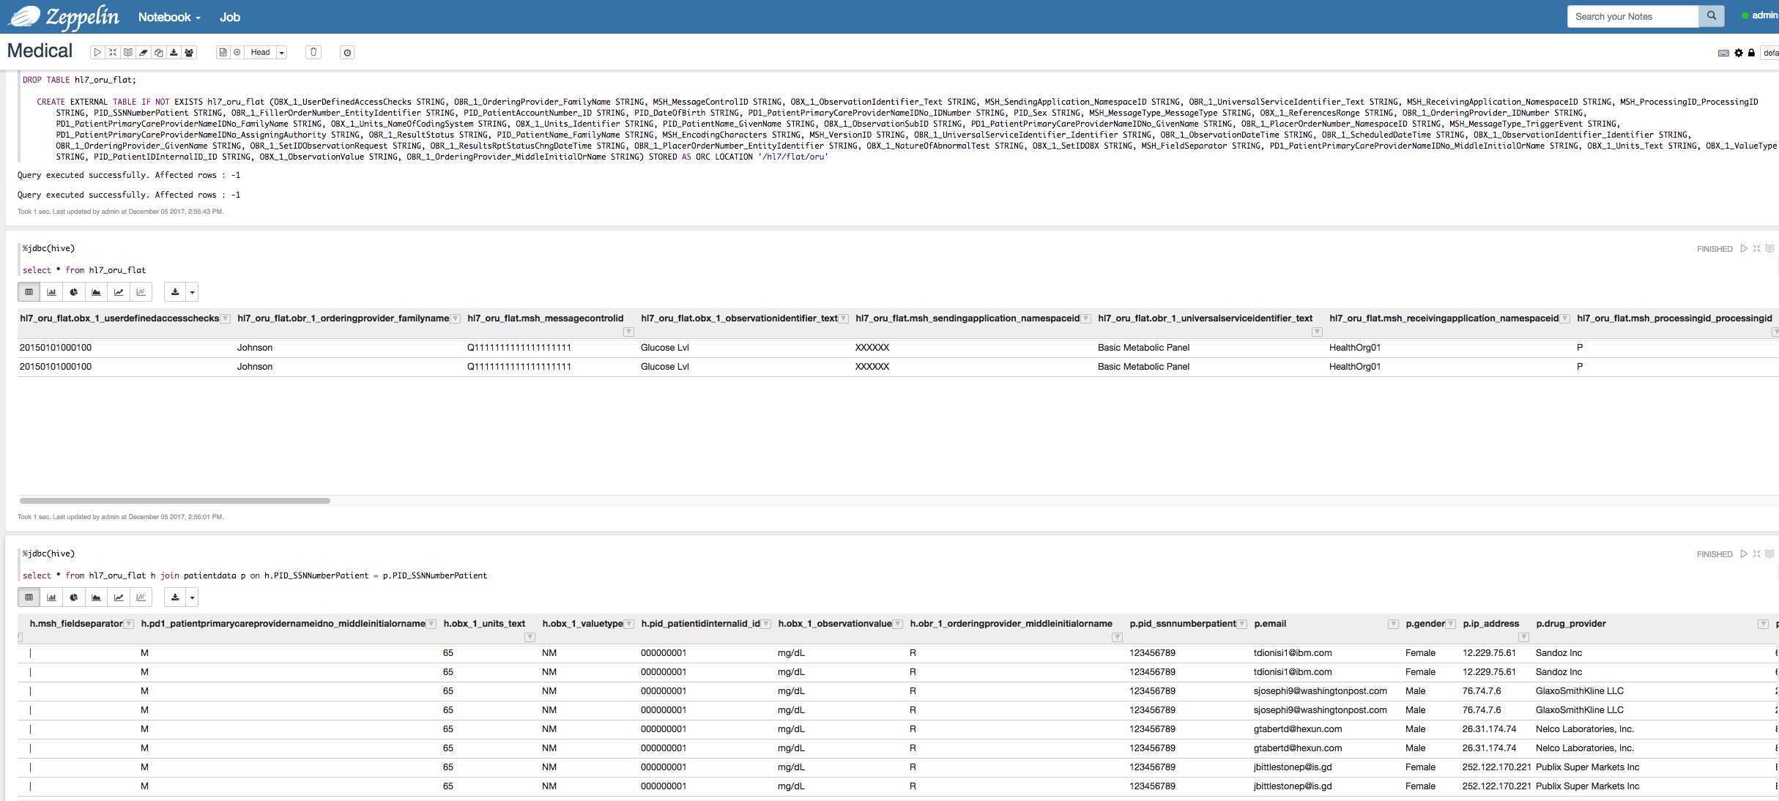This screenshot has width=1779, height=801.
Task: Select the Job menu item
Action: tap(229, 17)
